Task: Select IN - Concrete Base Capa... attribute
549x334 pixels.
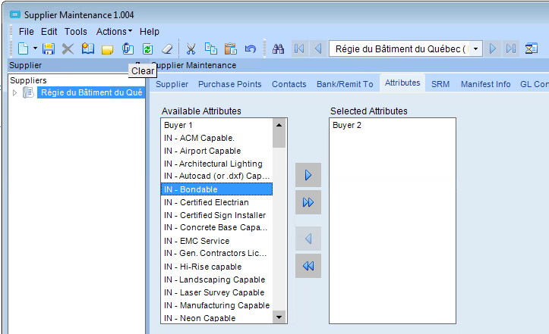Action: point(216,227)
